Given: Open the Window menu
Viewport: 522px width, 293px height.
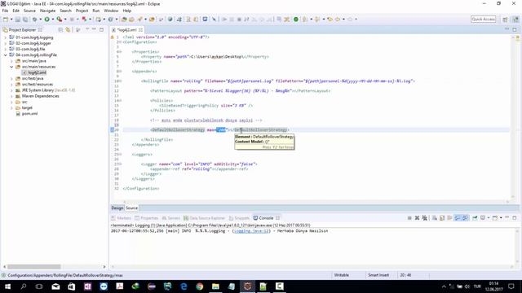Looking at the screenshot, I should click(111, 11).
